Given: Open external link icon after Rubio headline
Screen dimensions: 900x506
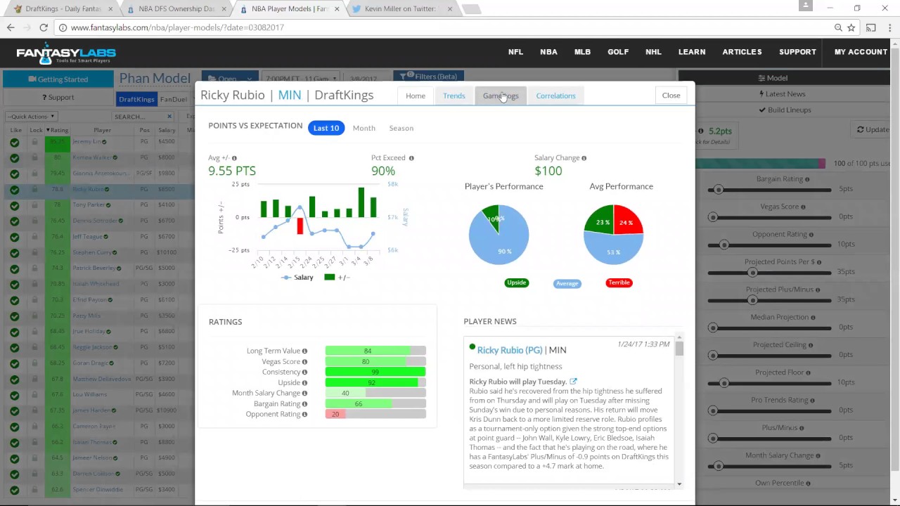Looking at the screenshot, I should tap(573, 382).
